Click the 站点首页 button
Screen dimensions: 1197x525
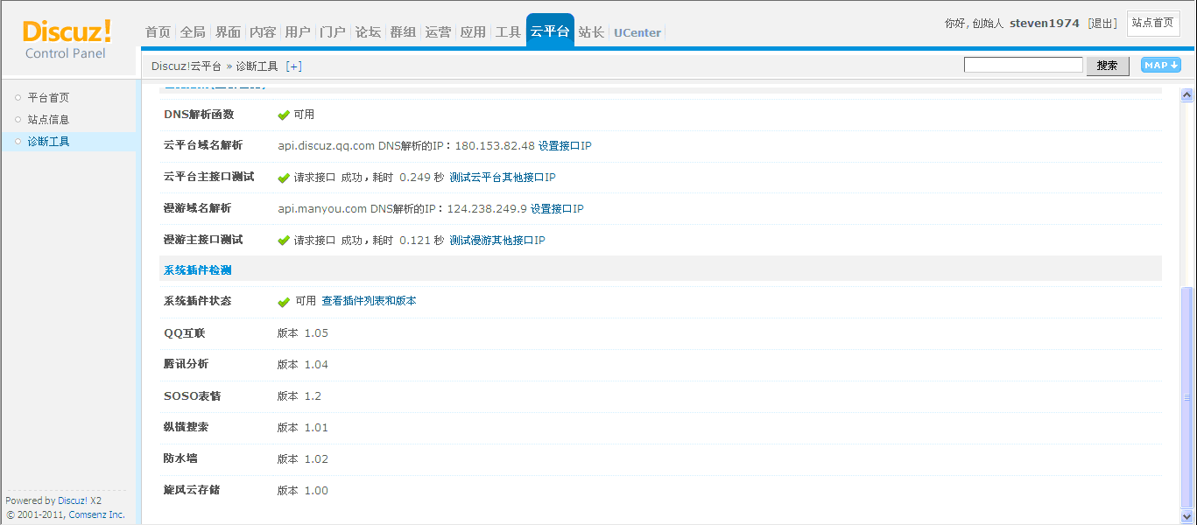(x=1152, y=24)
